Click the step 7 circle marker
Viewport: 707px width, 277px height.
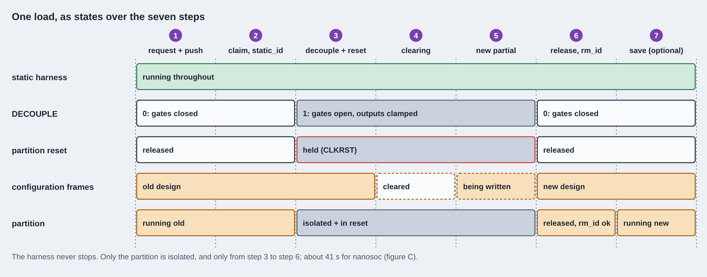(x=656, y=36)
